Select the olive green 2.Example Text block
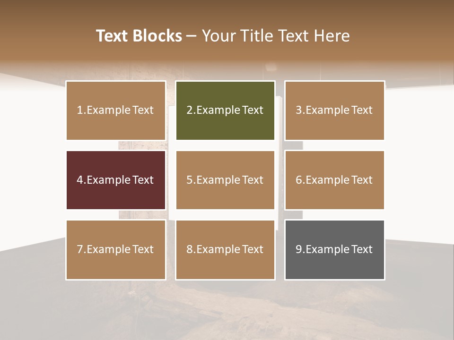The image size is (454, 340). tap(225, 110)
